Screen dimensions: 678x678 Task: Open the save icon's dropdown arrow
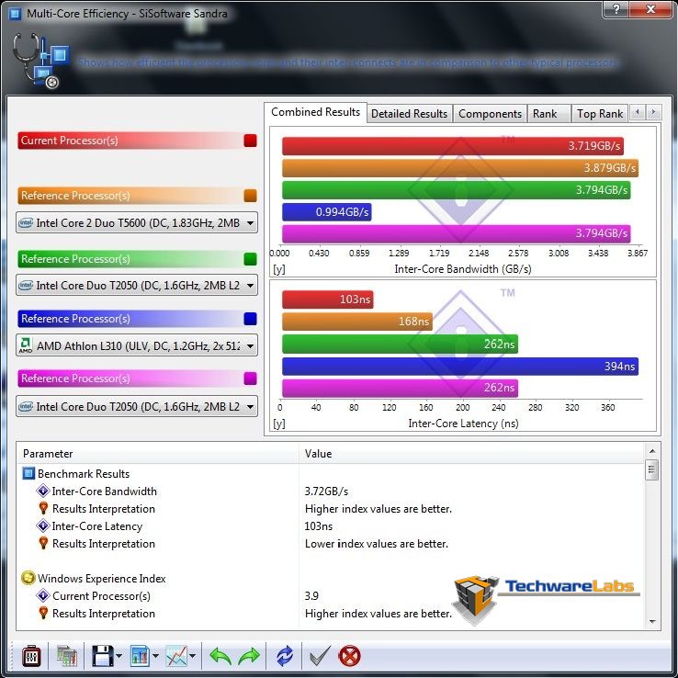[119, 656]
